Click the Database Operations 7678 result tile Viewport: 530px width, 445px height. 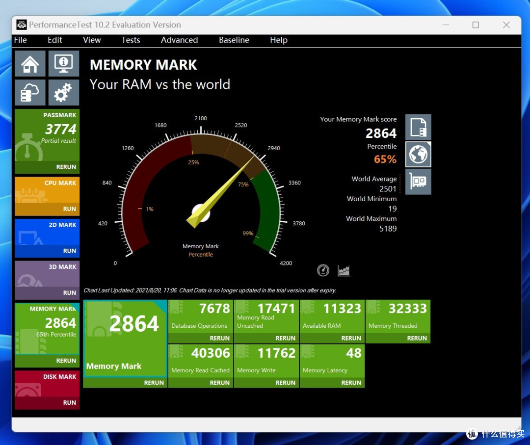coord(201,316)
